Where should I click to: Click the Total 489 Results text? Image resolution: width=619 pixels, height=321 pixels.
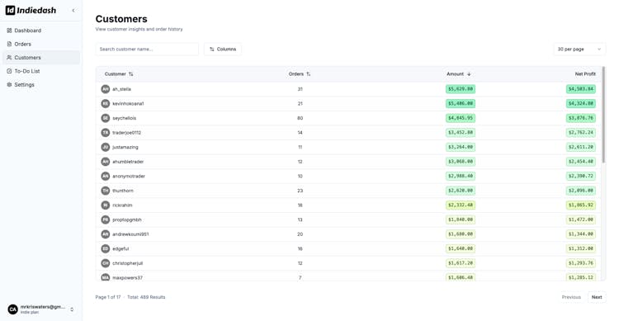pyautogui.click(x=146, y=297)
